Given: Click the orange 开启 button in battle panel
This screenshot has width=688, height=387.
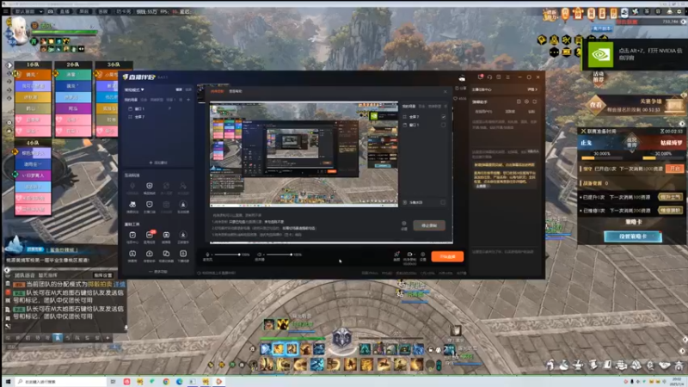Looking at the screenshot, I should pos(675,169).
